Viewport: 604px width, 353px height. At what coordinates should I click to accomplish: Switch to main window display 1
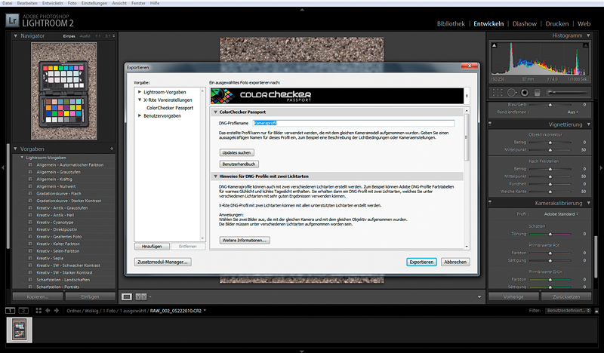pyautogui.click(x=11, y=311)
